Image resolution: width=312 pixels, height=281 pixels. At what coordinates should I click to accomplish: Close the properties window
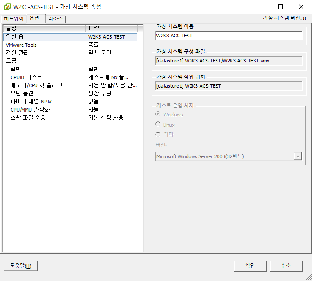(x=301, y=7)
